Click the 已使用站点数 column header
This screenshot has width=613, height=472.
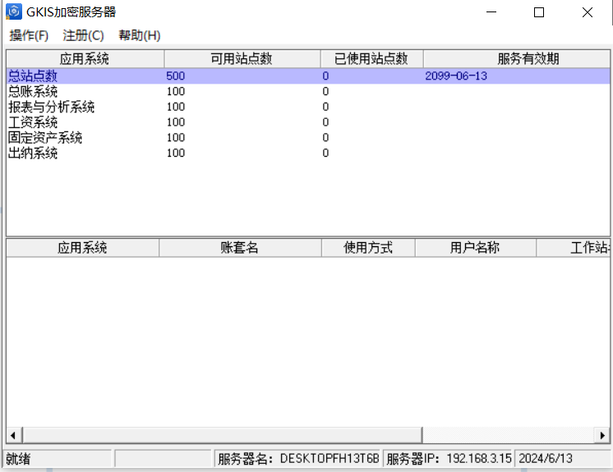click(x=371, y=59)
